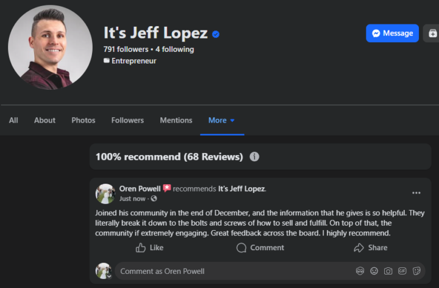Add a GIF to the comment
The height and width of the screenshot is (288, 439).
click(402, 271)
